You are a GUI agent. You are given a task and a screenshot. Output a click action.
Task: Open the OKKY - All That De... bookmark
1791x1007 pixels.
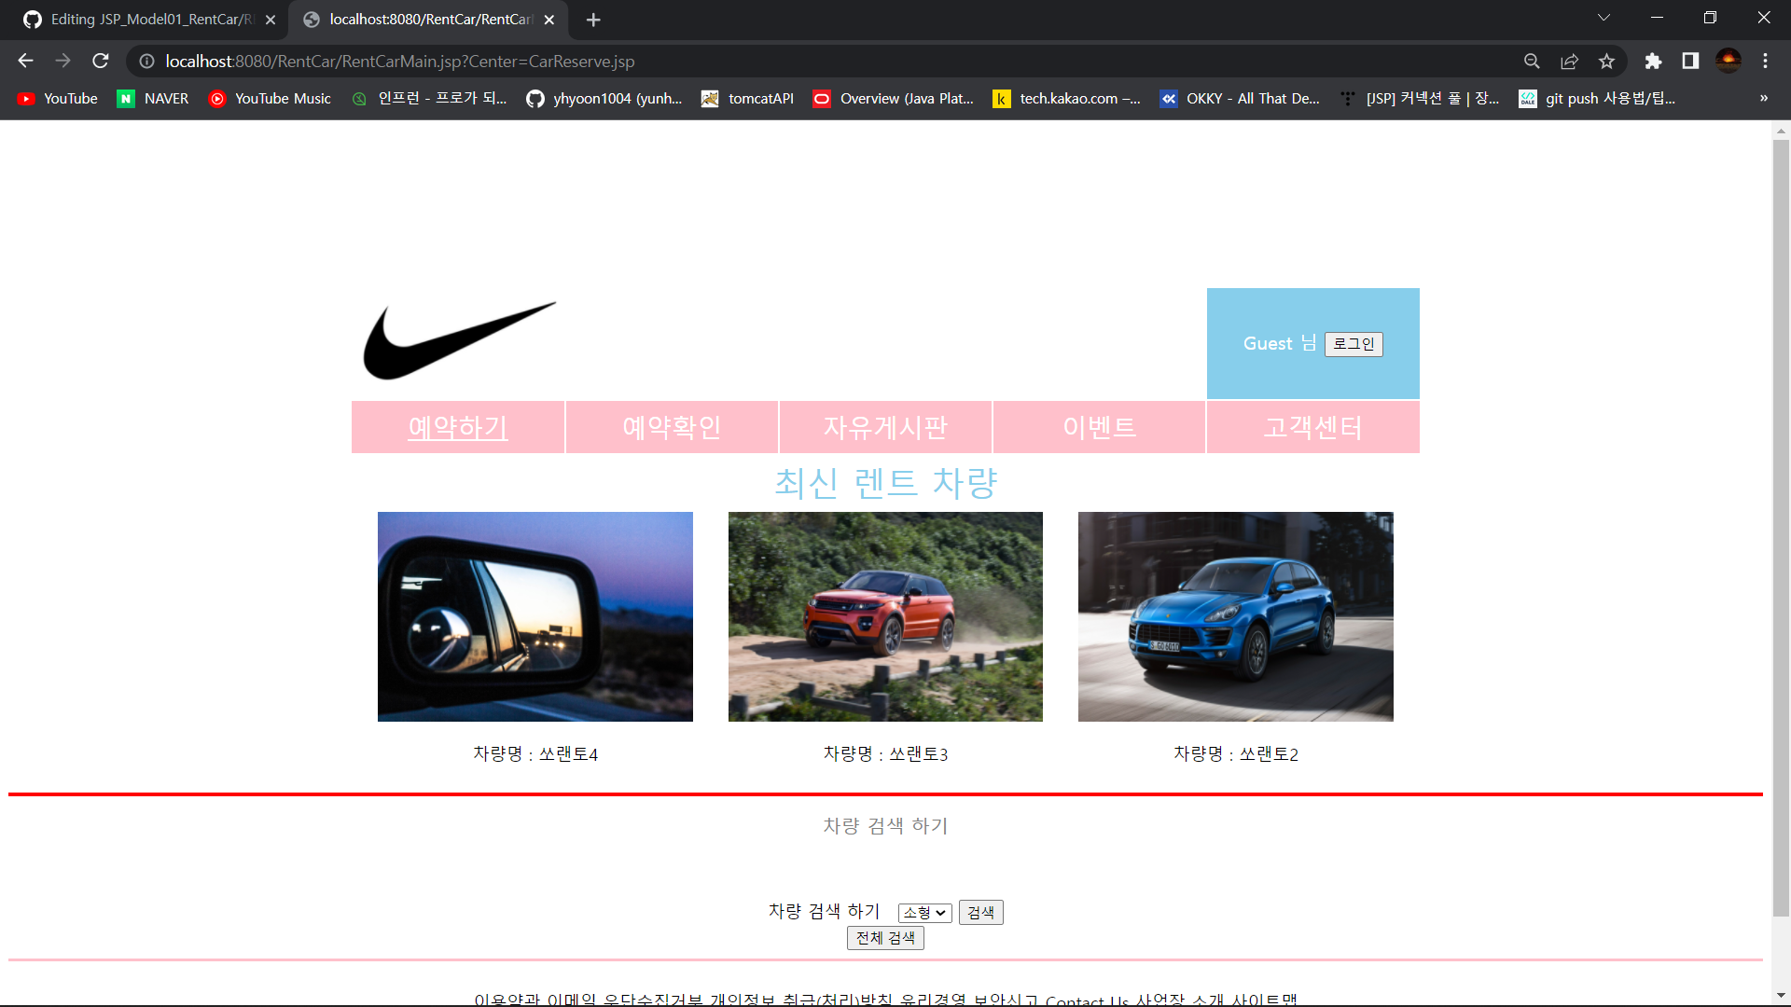(1241, 98)
